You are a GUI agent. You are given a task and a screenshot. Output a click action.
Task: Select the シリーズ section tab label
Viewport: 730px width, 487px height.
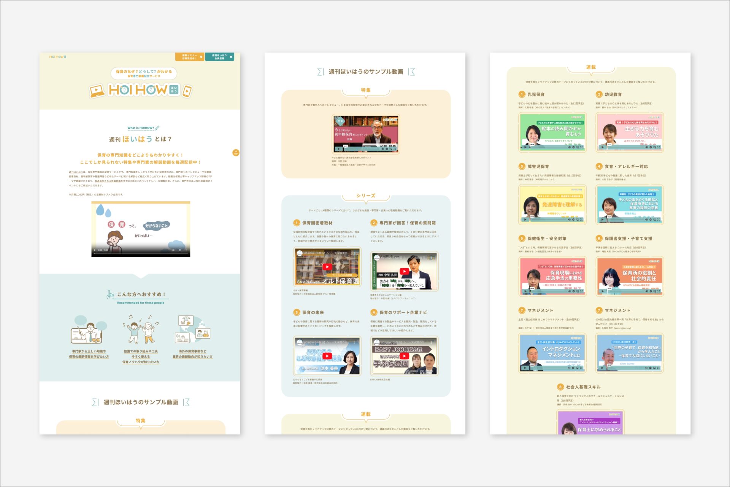366,196
